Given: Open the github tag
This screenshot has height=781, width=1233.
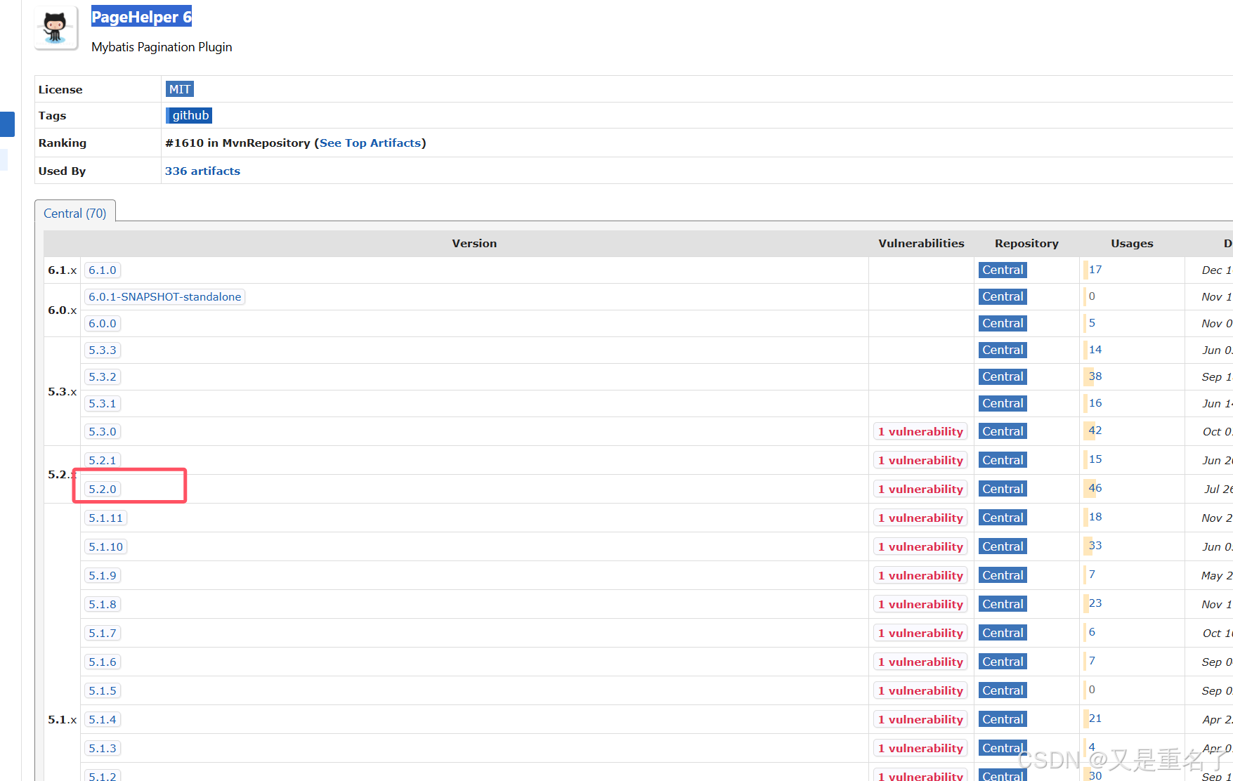Looking at the screenshot, I should 189,115.
